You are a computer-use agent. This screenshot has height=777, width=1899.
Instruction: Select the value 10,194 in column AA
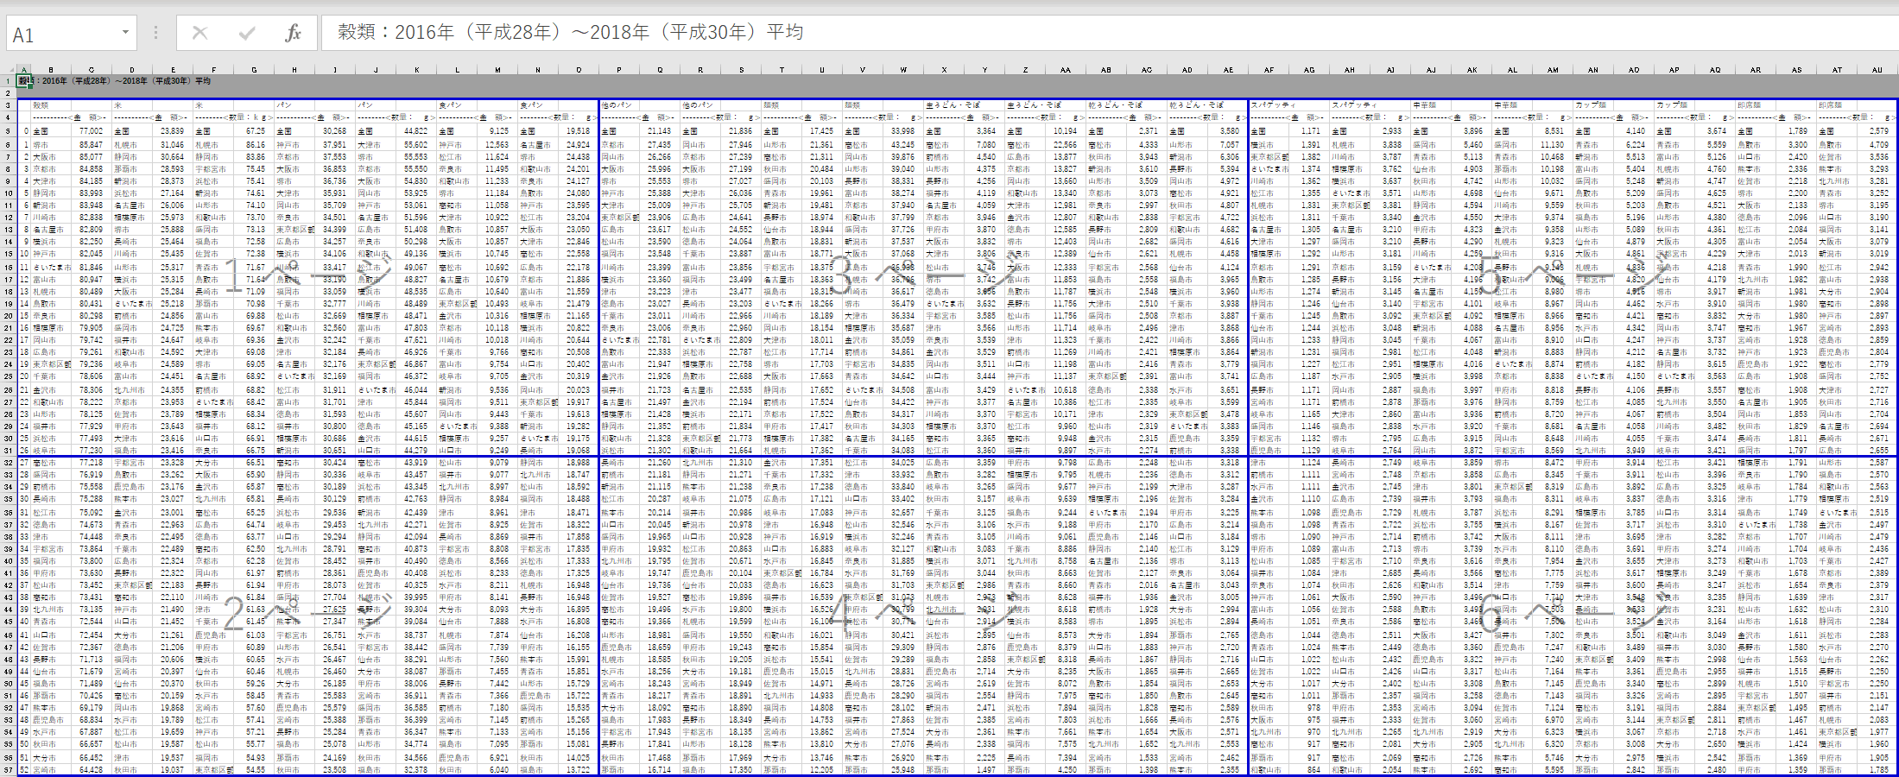pyautogui.click(x=1066, y=131)
